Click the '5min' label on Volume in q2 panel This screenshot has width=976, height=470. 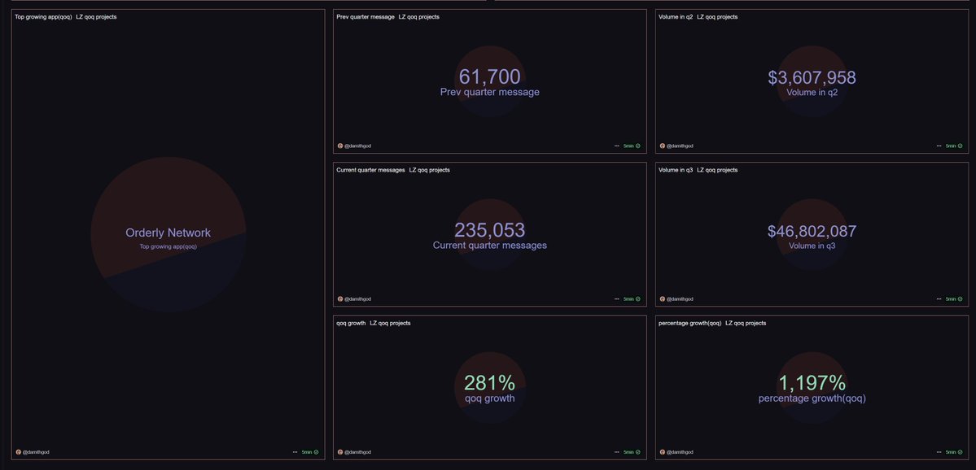(x=951, y=146)
